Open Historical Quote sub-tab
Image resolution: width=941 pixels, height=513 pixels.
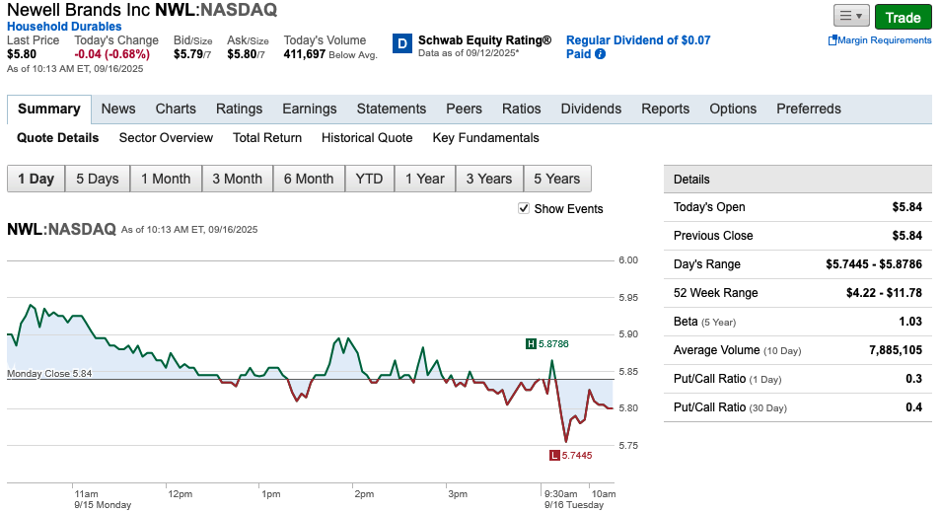pyautogui.click(x=367, y=138)
